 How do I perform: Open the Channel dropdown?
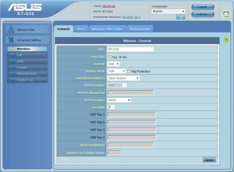tap(113, 64)
